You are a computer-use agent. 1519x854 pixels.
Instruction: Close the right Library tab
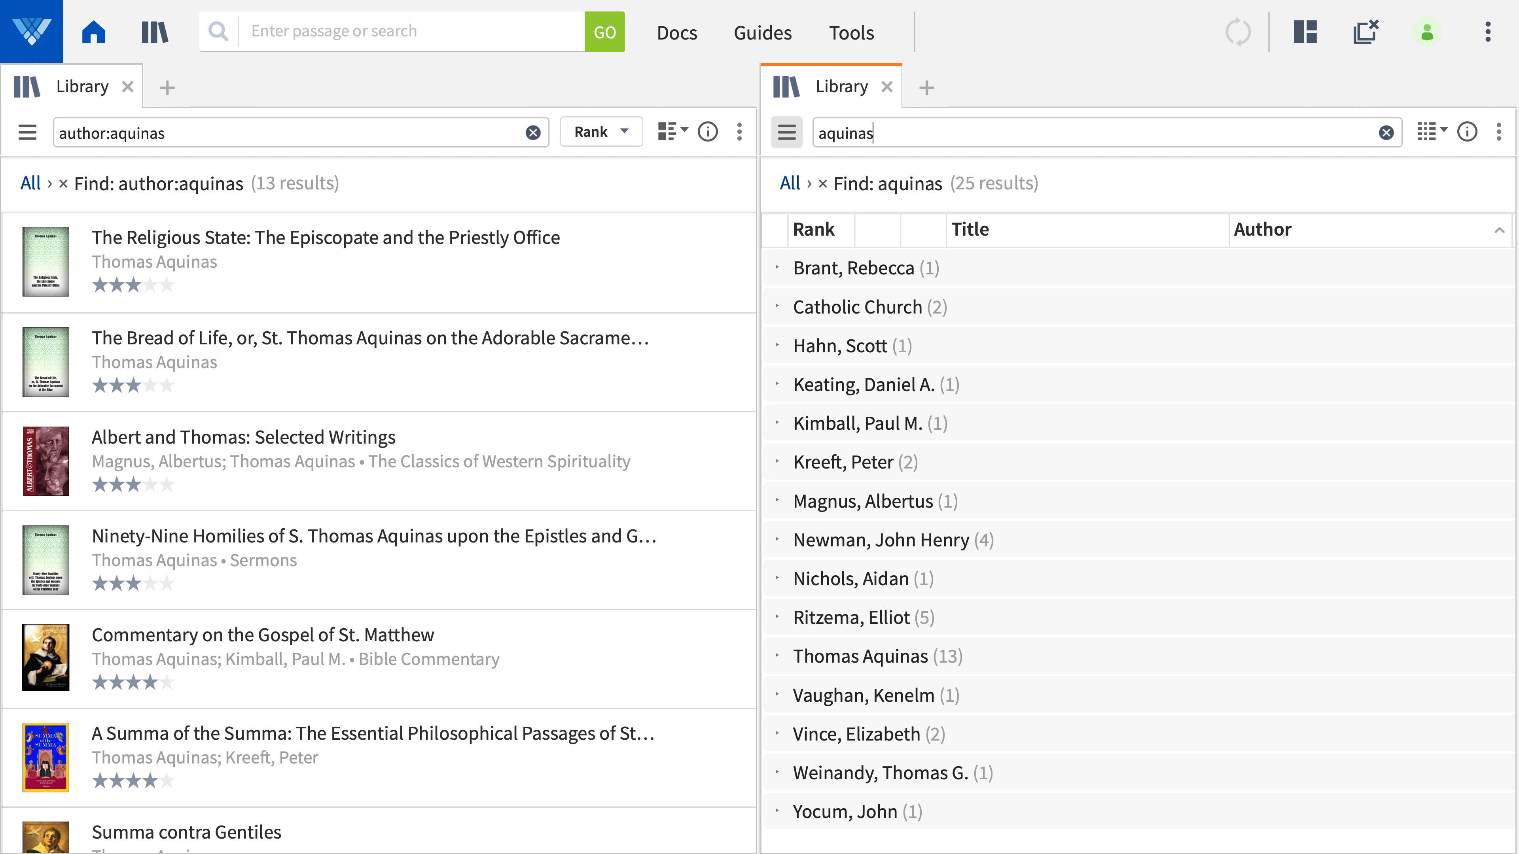887,87
